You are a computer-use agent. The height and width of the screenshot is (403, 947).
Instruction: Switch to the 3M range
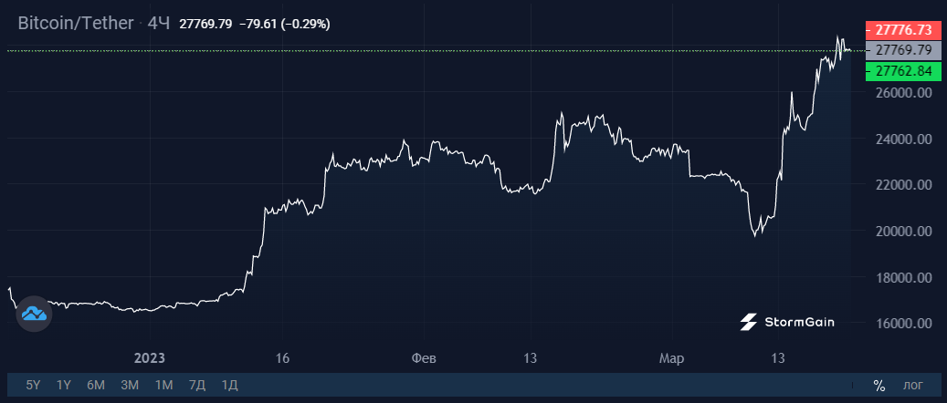coord(130,385)
